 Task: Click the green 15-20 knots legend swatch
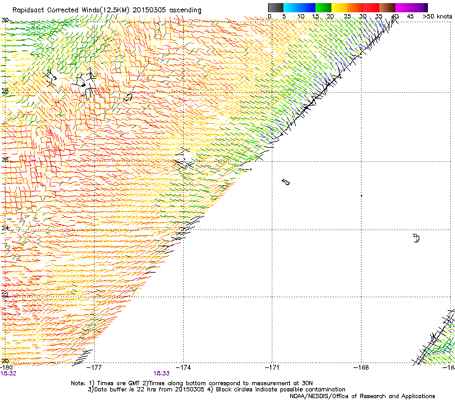point(323,7)
